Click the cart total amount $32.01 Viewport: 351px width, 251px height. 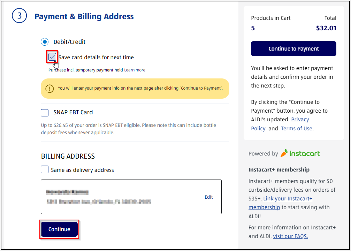[x=326, y=28]
